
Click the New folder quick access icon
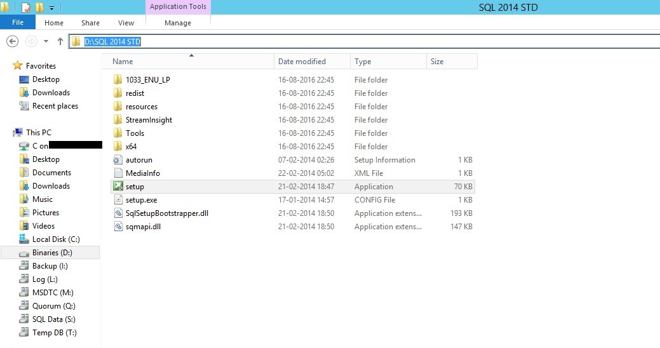click(x=39, y=7)
